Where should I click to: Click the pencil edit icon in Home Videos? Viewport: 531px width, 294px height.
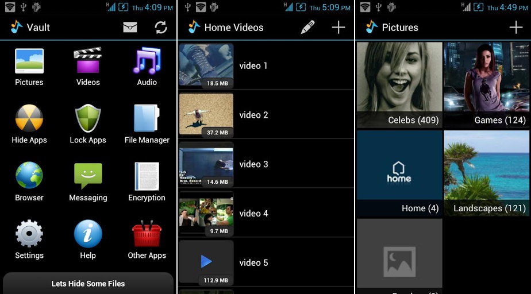pyautogui.click(x=307, y=27)
